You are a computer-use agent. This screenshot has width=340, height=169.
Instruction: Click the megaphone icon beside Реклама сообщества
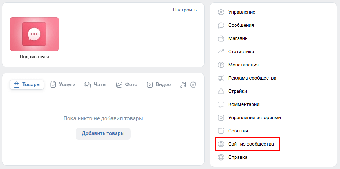[221, 78]
